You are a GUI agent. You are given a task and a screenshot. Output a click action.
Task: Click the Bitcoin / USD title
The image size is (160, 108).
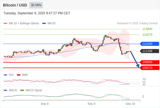(x=15, y=5)
